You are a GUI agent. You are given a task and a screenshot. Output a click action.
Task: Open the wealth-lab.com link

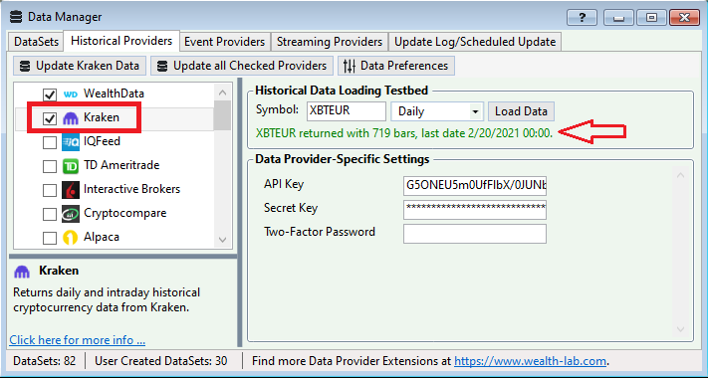530,361
